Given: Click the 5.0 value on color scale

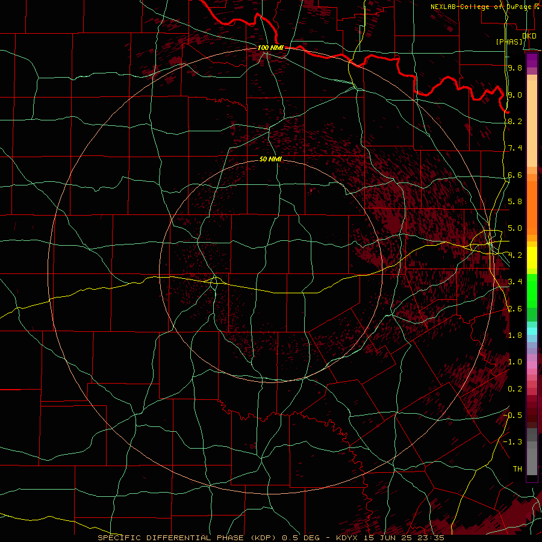Looking at the screenshot, I should [515, 228].
